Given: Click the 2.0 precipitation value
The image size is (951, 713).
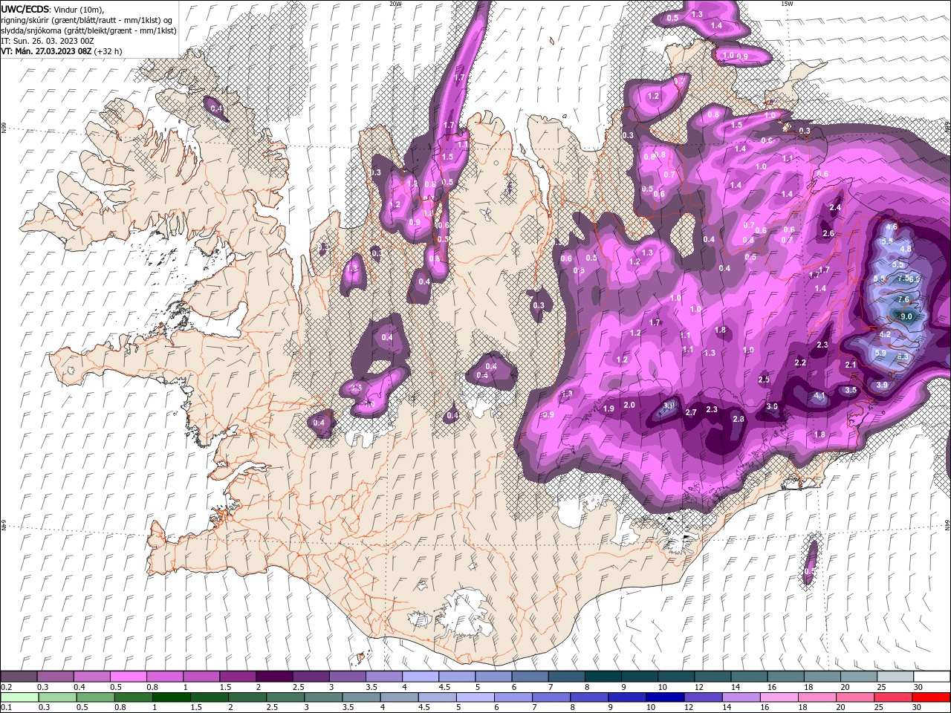Looking at the screenshot, I should click(629, 405).
